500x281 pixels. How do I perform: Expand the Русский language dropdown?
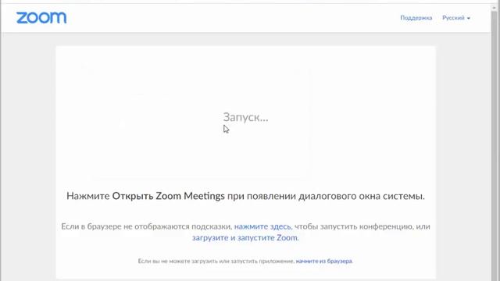456,18
